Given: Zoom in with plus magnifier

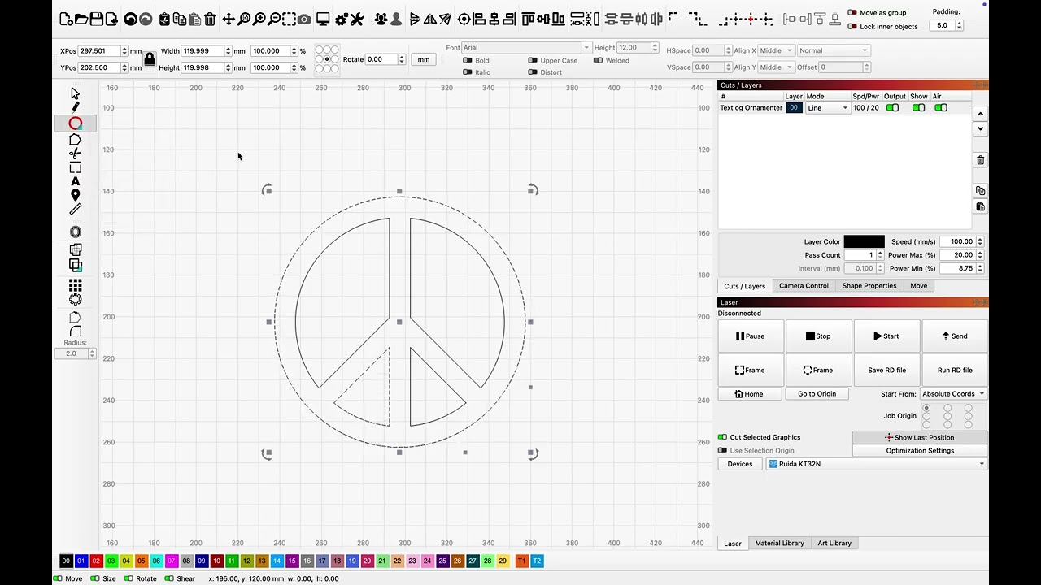Looking at the screenshot, I should 259,19.
